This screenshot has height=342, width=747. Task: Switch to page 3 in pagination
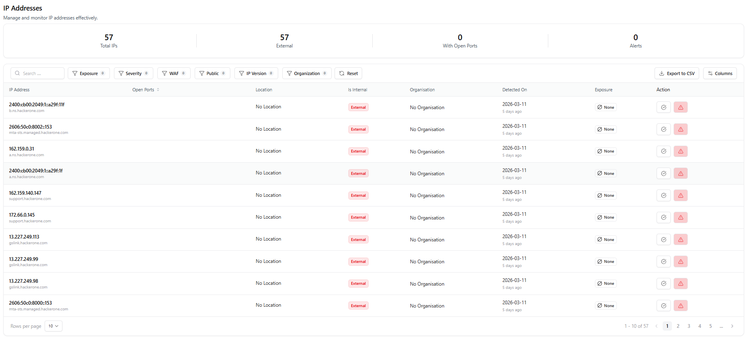pos(689,326)
